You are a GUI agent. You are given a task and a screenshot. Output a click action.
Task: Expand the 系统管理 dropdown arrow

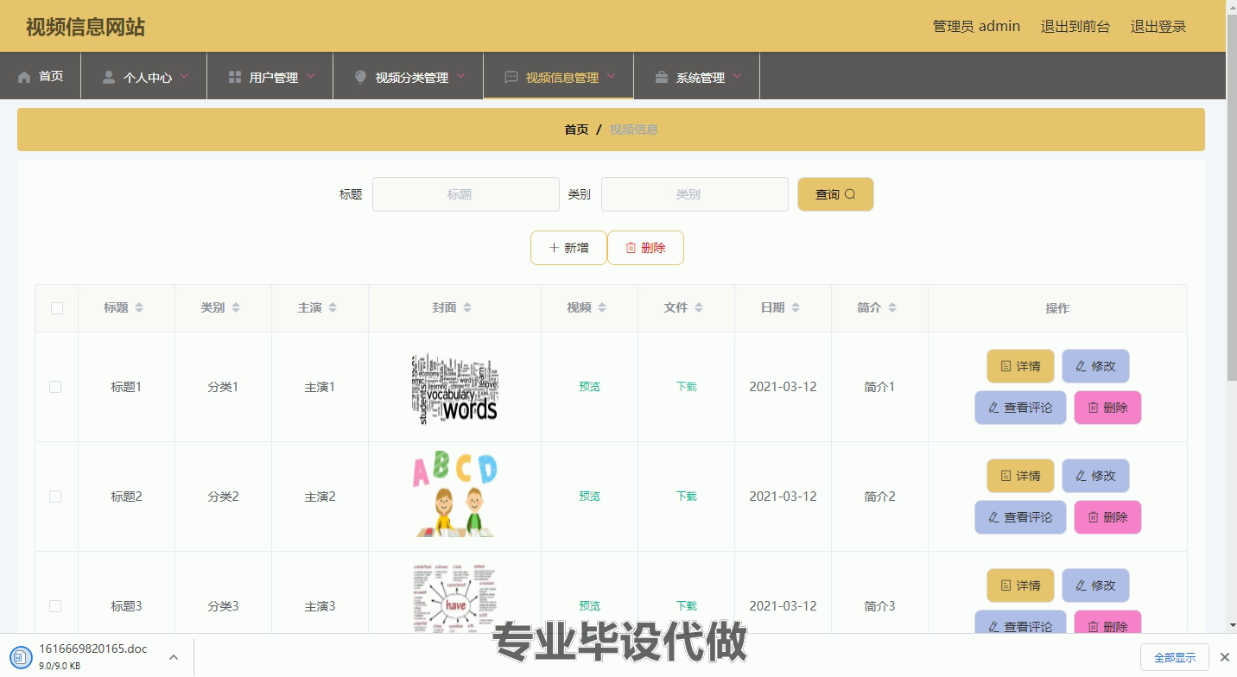coord(738,76)
